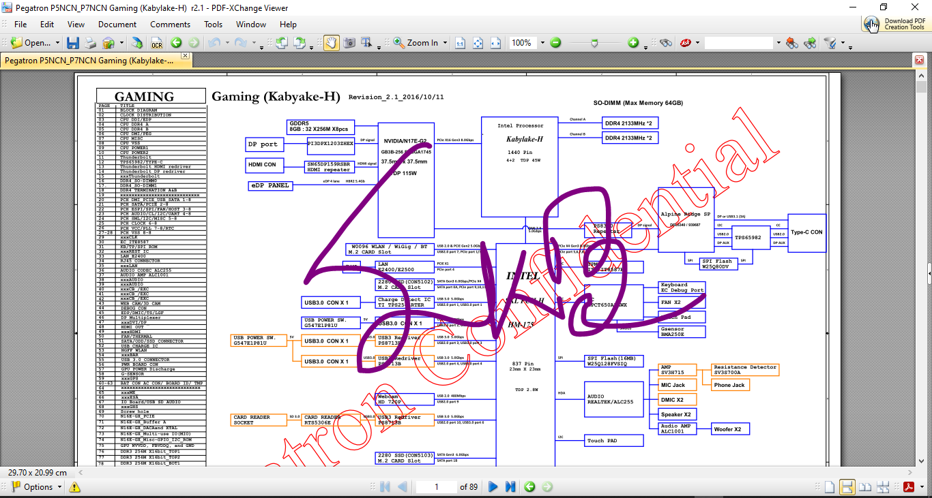932x498 pixels.
Task: Select the Single Page layout icon
Action: [x=829, y=487]
